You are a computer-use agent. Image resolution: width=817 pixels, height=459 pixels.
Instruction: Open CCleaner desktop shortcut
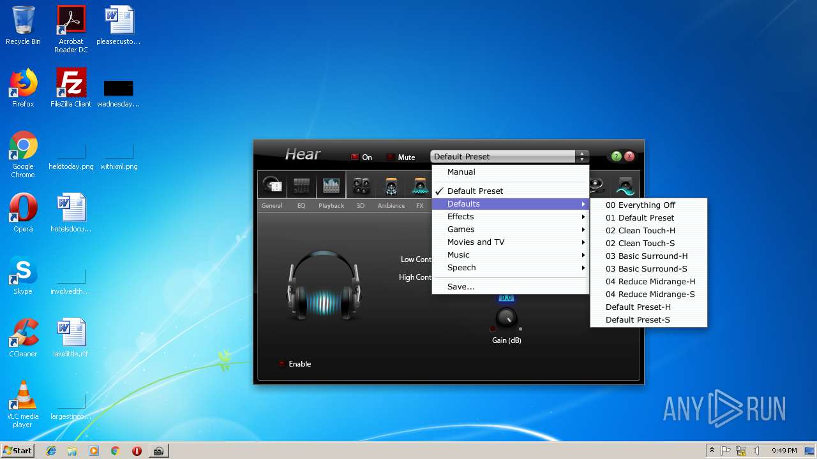coord(23,338)
